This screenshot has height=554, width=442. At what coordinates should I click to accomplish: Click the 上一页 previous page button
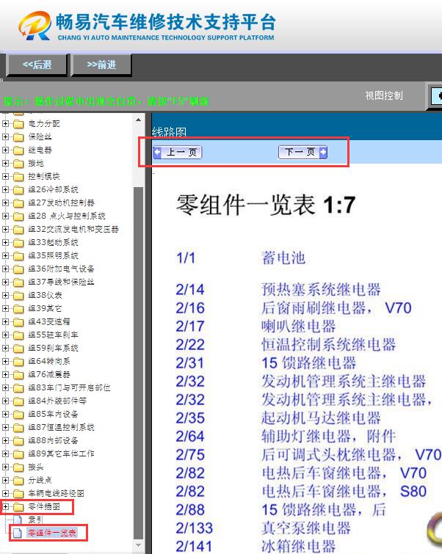(178, 153)
